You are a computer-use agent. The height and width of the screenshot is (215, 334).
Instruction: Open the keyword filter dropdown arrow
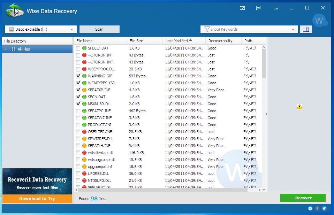coord(293,30)
